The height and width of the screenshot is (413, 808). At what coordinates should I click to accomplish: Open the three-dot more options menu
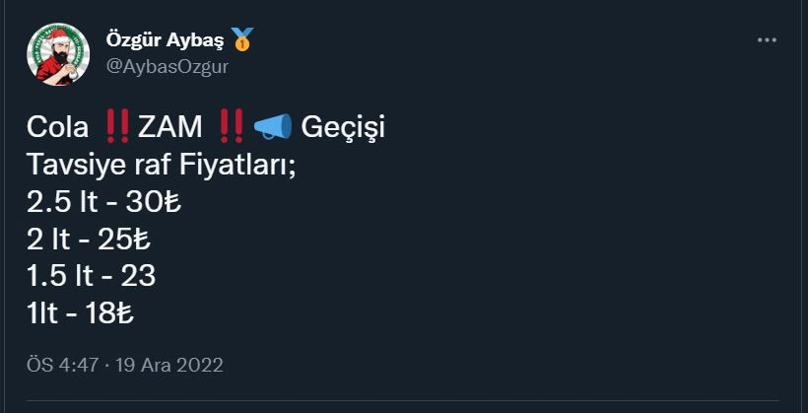coord(768,40)
